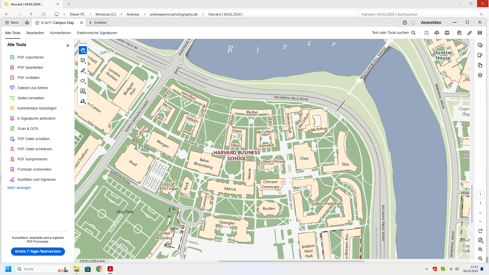489x275 pixels.
Task: Click the current page number box
Action: click(480, 195)
